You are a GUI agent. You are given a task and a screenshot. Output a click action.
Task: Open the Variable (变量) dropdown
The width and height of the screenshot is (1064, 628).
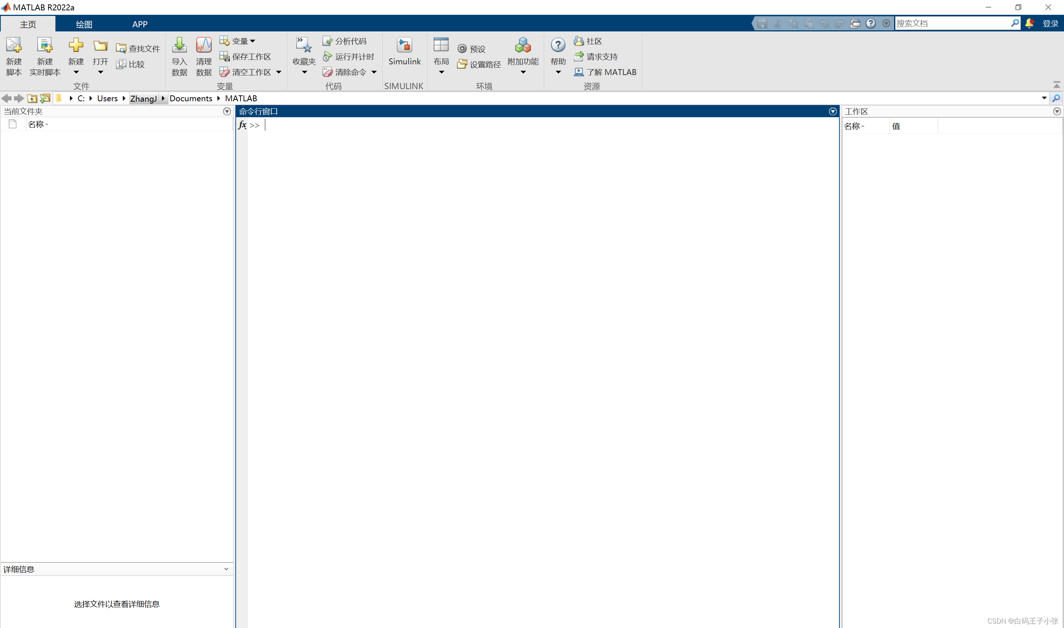pyautogui.click(x=252, y=41)
